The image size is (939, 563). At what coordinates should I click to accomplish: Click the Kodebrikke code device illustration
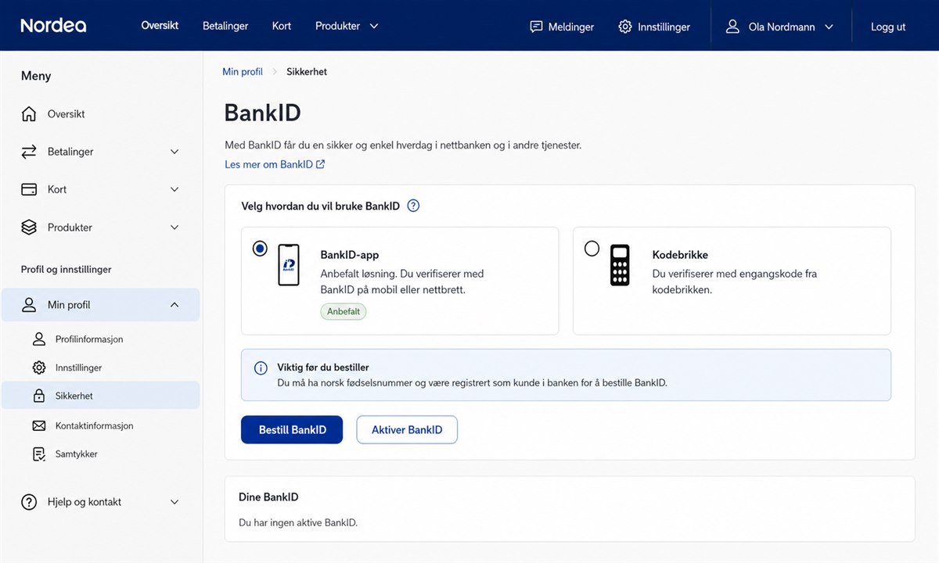pyautogui.click(x=620, y=265)
